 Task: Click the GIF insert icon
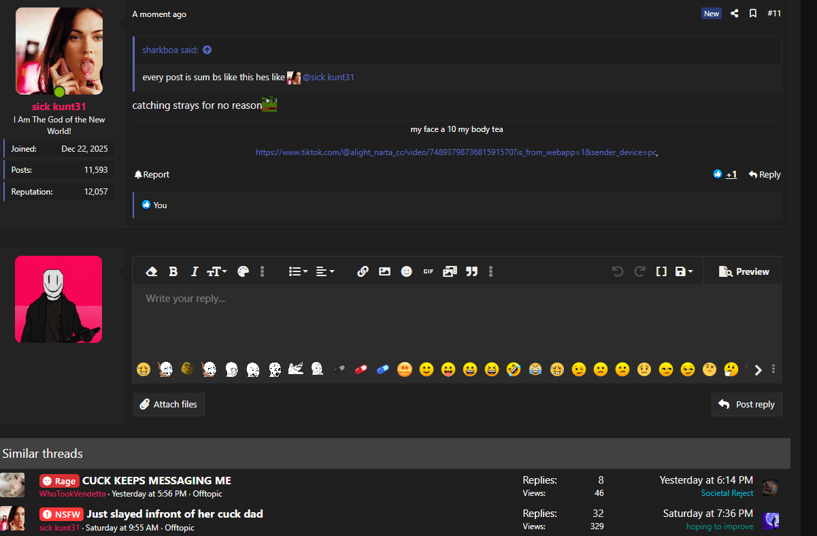pyautogui.click(x=428, y=271)
